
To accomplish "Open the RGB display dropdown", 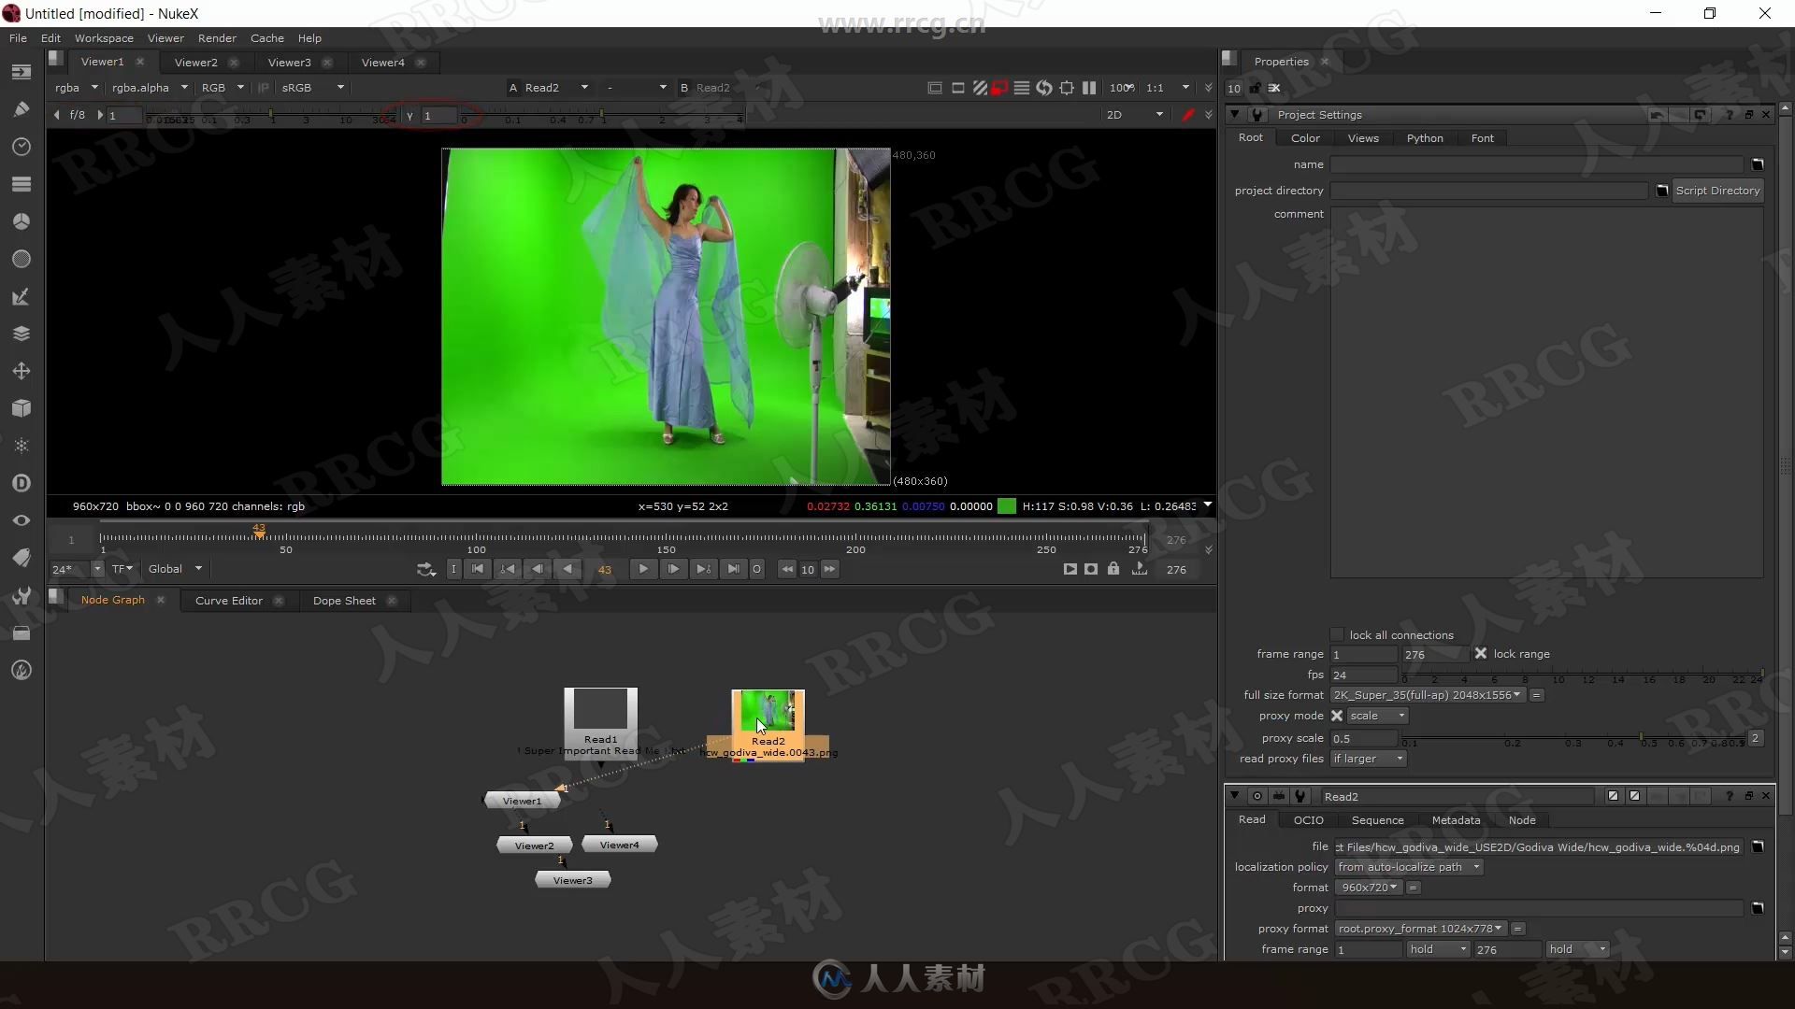I will coord(223,88).
